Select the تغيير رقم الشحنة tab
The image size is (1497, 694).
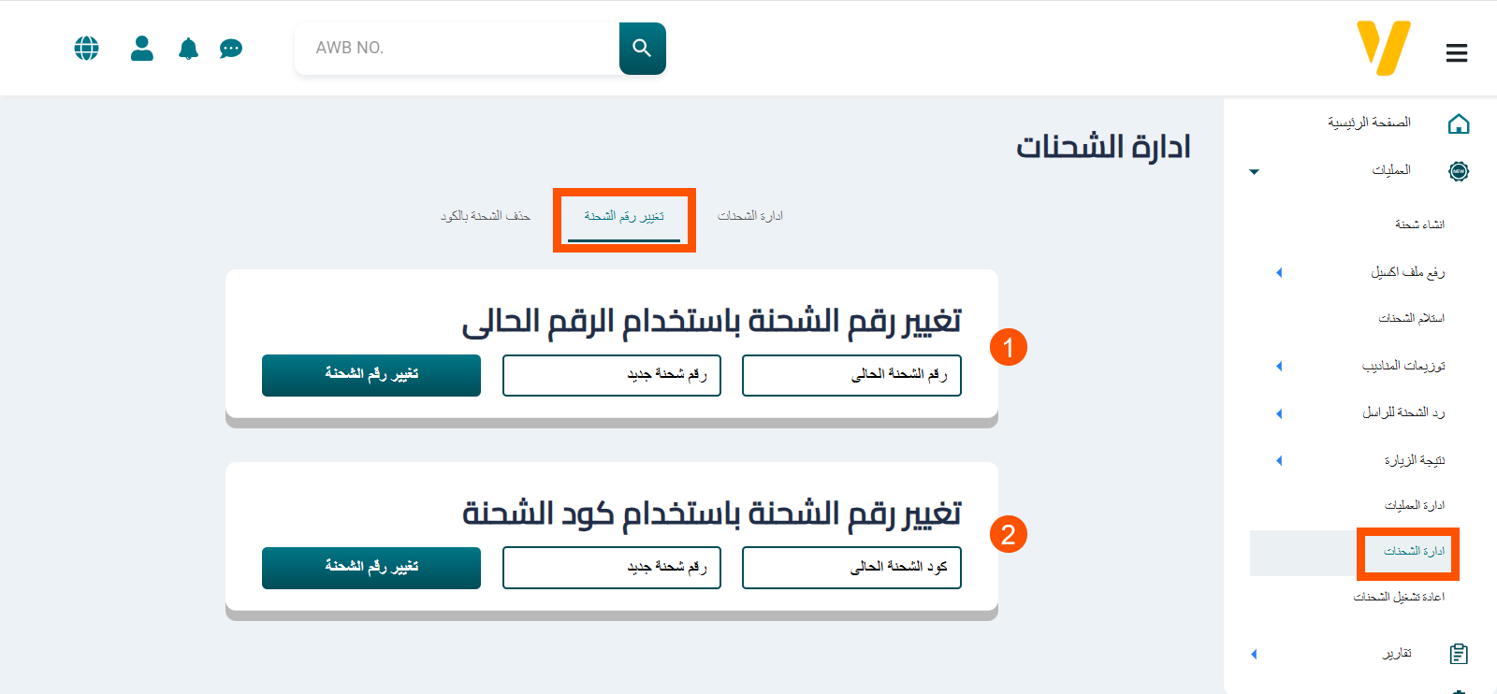(x=624, y=217)
